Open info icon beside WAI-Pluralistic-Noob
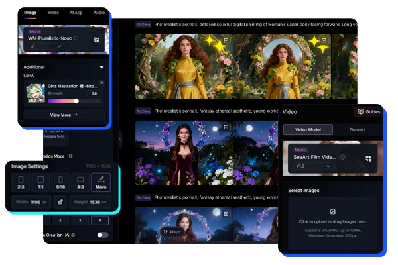This screenshot has width=398, height=265. [76, 38]
